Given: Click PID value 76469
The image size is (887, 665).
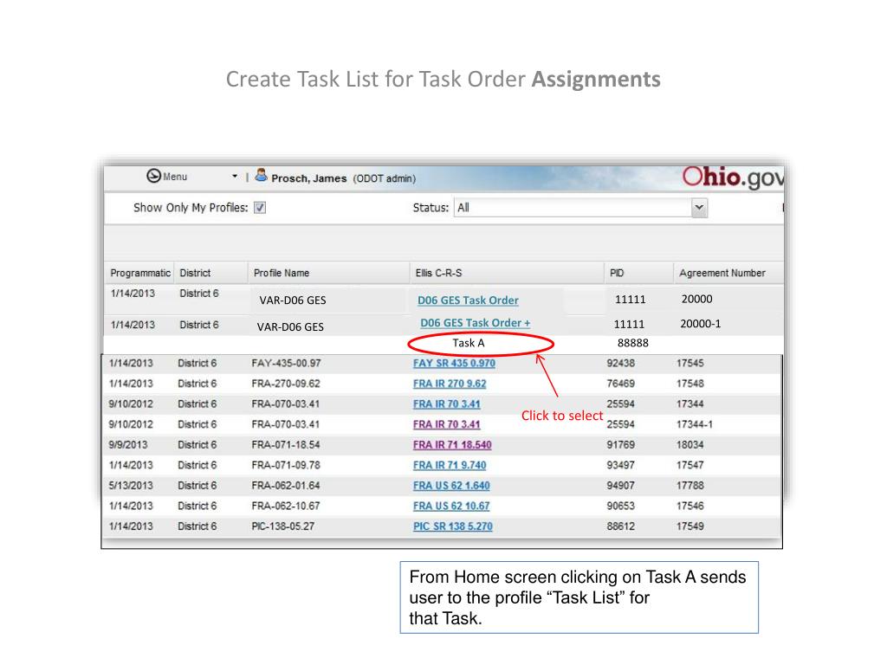Looking at the screenshot, I should point(620,384).
